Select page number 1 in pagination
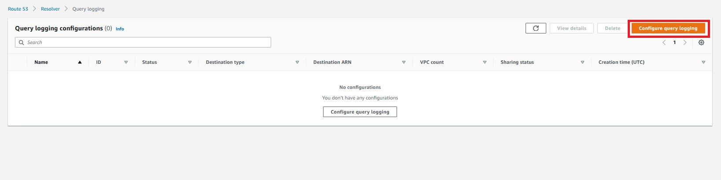Screen dimensions: 721x180 pos(674,43)
